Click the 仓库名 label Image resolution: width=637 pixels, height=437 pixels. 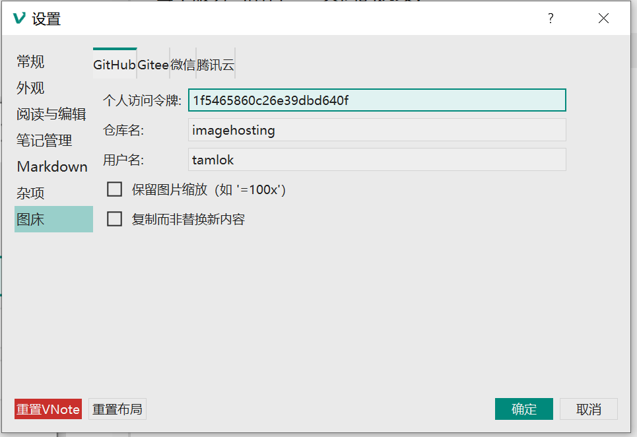123,130
